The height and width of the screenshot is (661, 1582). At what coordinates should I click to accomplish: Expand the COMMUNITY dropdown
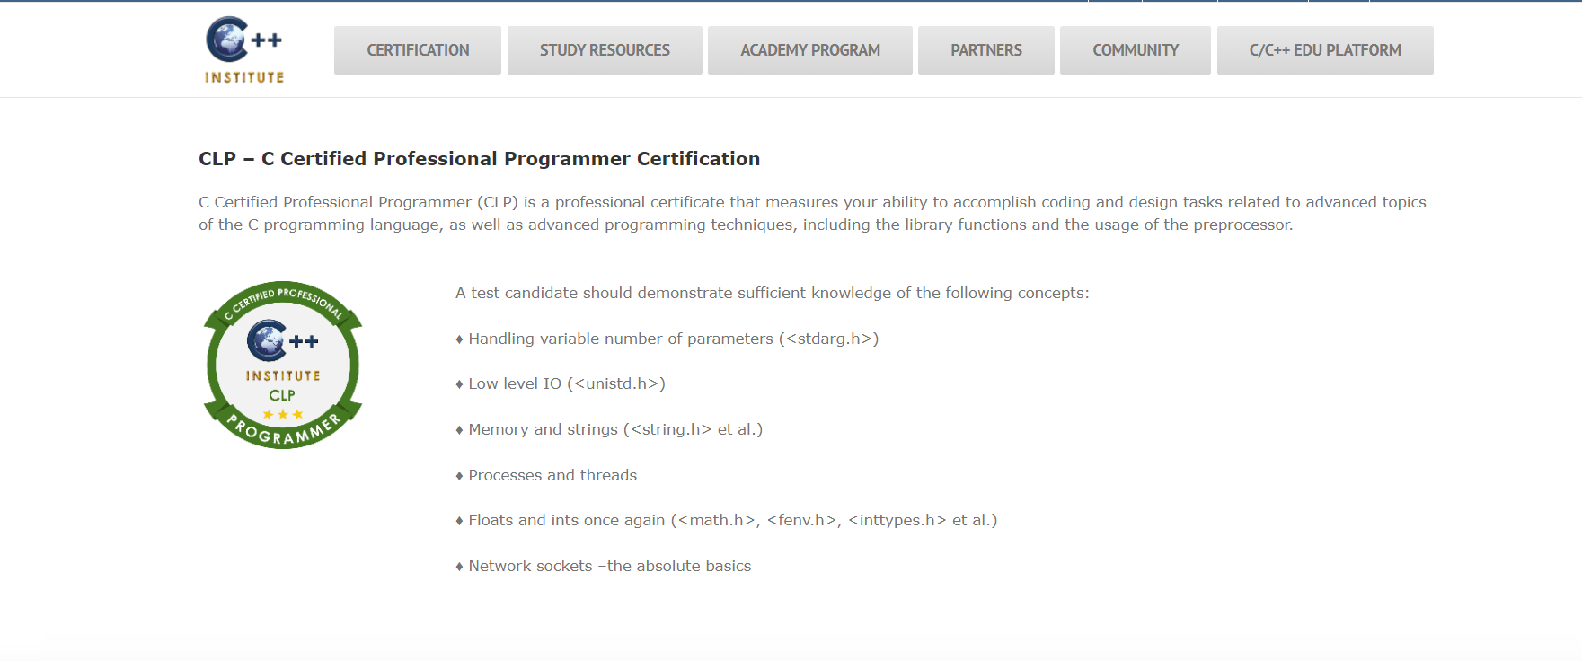[x=1135, y=50]
